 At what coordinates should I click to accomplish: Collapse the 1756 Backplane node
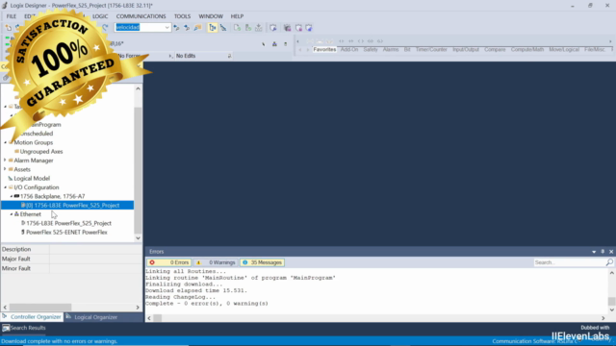(11, 196)
